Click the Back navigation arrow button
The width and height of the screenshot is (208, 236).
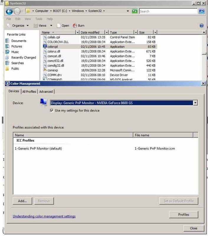click(9, 12)
